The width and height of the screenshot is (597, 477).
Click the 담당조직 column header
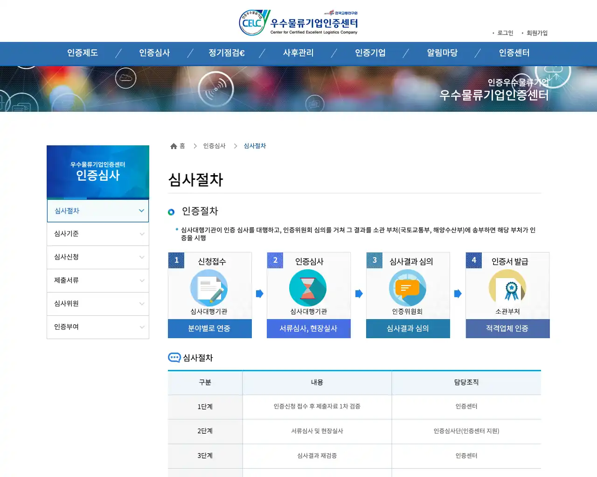coord(466,382)
